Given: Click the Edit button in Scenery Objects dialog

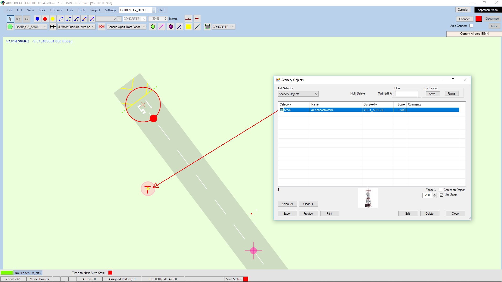Looking at the screenshot, I should (x=407, y=214).
